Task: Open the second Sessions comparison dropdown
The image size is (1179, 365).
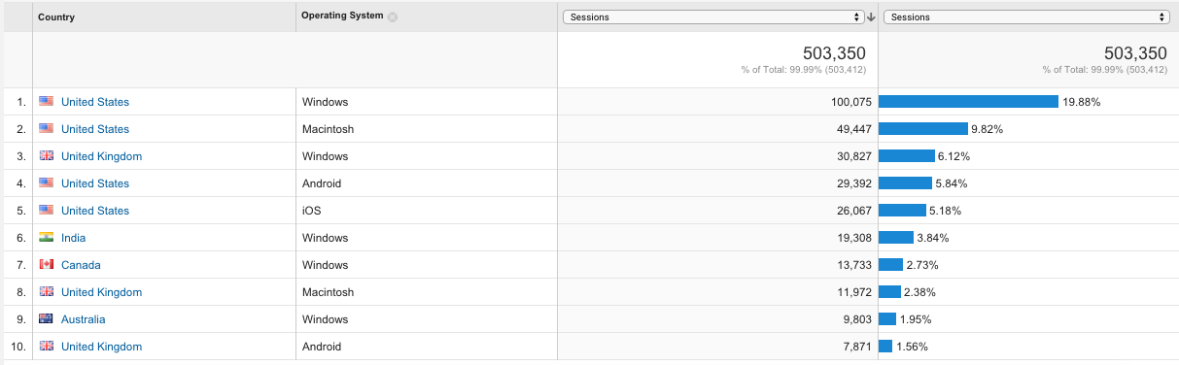Action: point(1026,17)
